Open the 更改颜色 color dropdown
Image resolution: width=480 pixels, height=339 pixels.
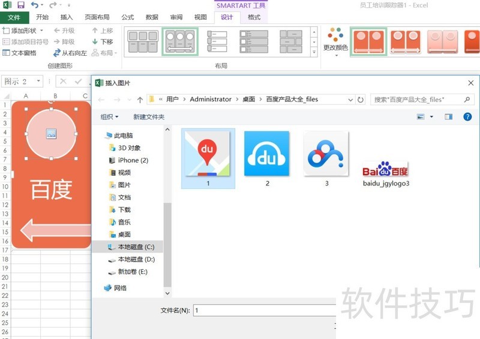335,42
